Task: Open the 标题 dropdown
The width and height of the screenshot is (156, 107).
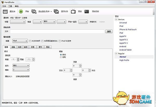Action: 18,22
